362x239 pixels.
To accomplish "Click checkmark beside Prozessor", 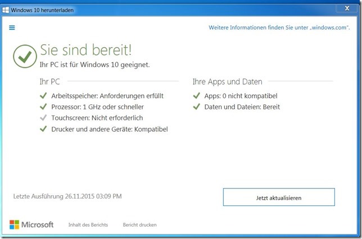I will pos(43,107).
